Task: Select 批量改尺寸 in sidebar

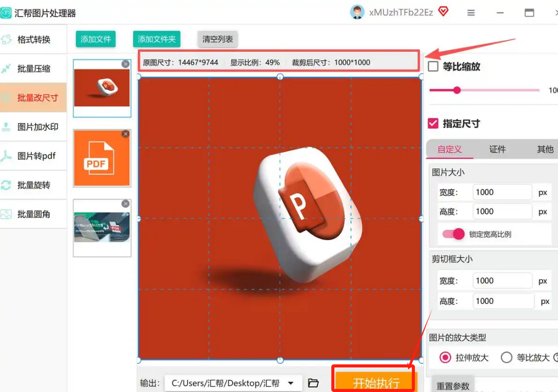Action: 33,98
